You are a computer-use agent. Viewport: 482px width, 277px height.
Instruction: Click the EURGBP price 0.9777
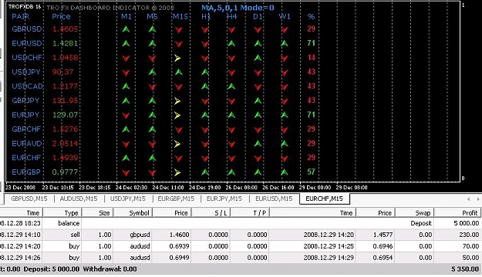66,172
